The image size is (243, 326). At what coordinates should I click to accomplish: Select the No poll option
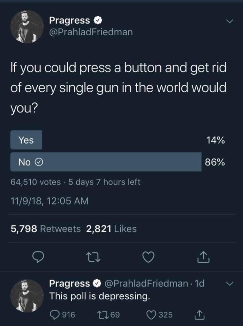tap(106, 162)
